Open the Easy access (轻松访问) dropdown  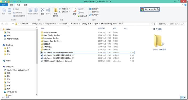(x=64, y=12)
